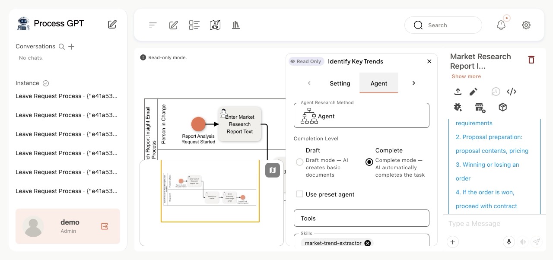Click the Read-only mode notice
The height and width of the screenshot is (260, 553).
pyautogui.click(x=164, y=57)
